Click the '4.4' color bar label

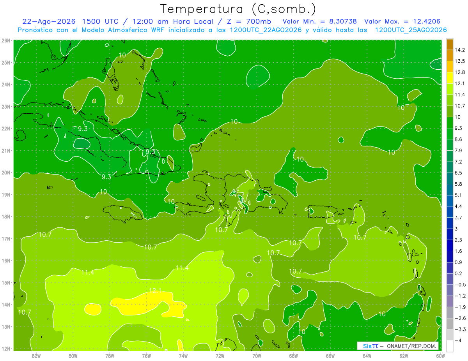pyautogui.click(x=459, y=206)
